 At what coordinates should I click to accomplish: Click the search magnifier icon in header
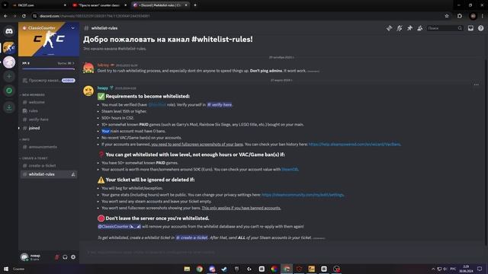coord(460,28)
